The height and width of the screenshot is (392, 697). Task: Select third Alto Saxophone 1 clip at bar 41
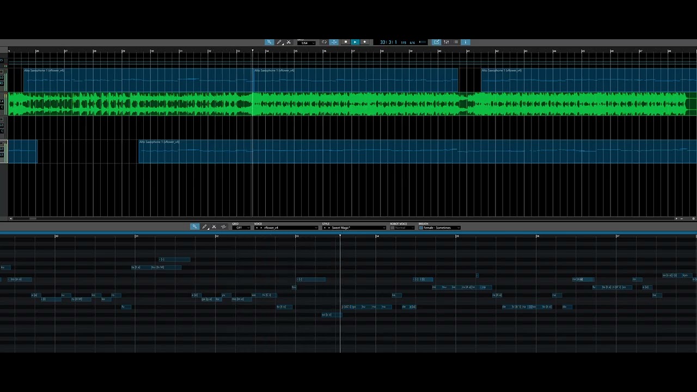[x=589, y=80]
